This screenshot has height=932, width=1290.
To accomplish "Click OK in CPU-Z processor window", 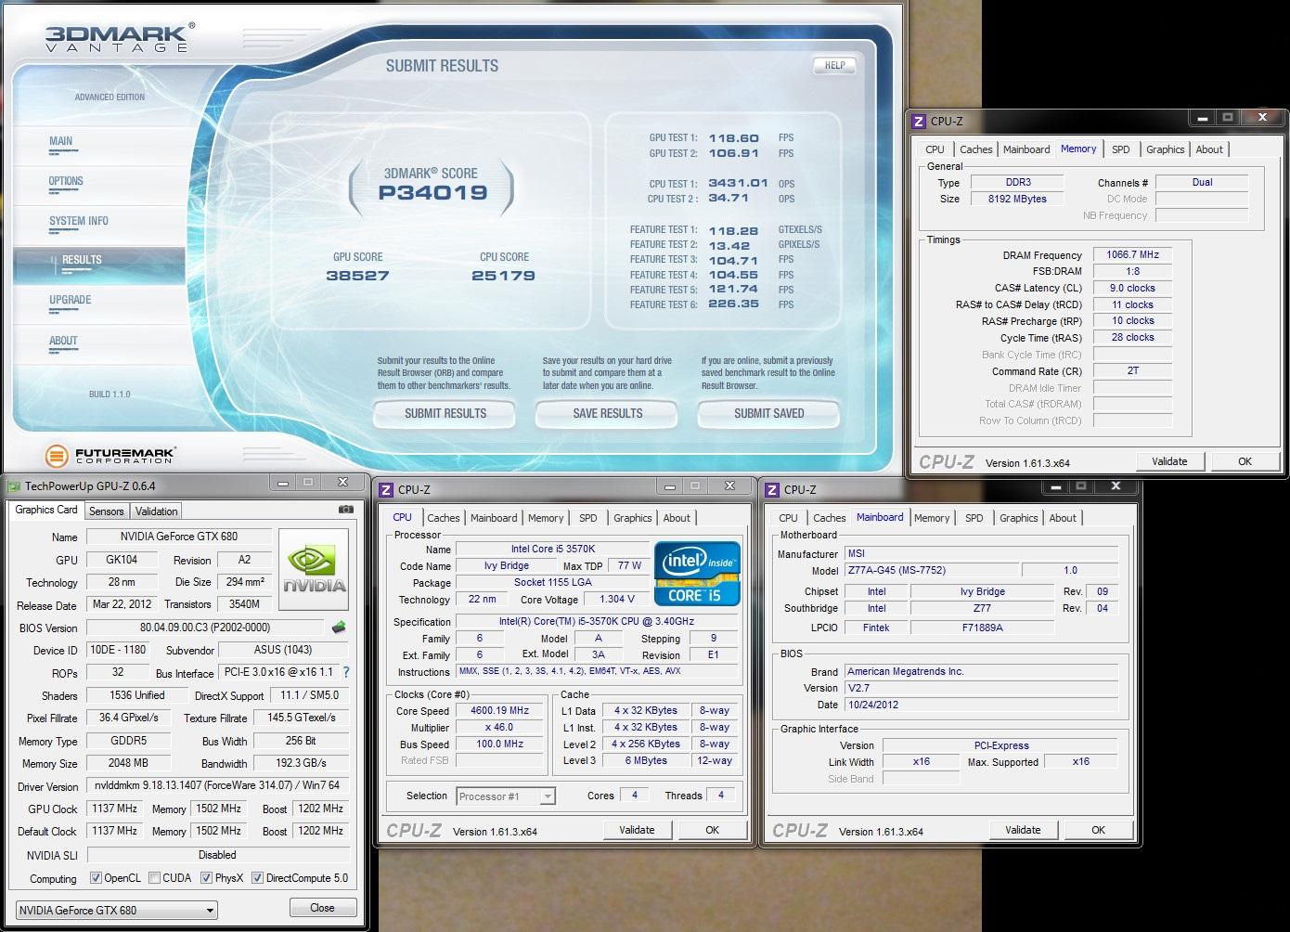I will (712, 830).
